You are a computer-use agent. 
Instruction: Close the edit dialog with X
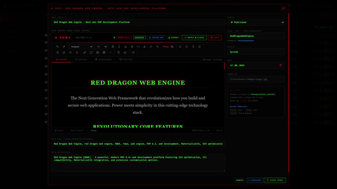click(284, 8)
